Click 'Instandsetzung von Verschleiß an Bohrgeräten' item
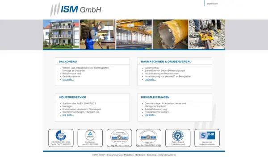The height and width of the screenshot is (167, 268). coord(168,77)
